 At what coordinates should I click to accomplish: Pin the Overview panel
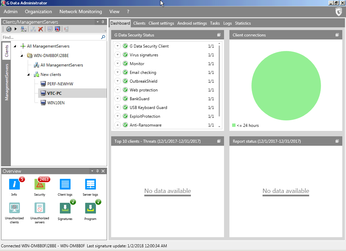[97, 171]
